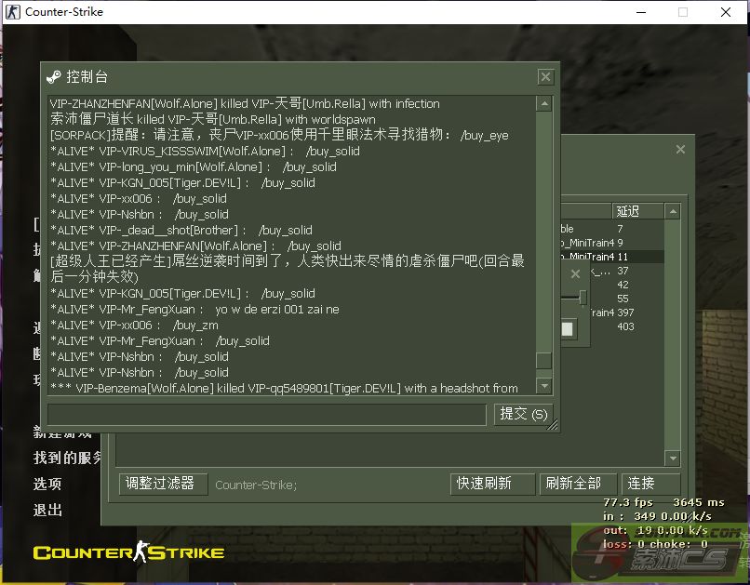
Task: Click the VIP-ZHANZHENFAN /buy_solid console line
Action: point(195,246)
